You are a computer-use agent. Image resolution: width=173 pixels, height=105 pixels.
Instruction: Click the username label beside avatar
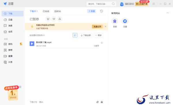(129, 4)
